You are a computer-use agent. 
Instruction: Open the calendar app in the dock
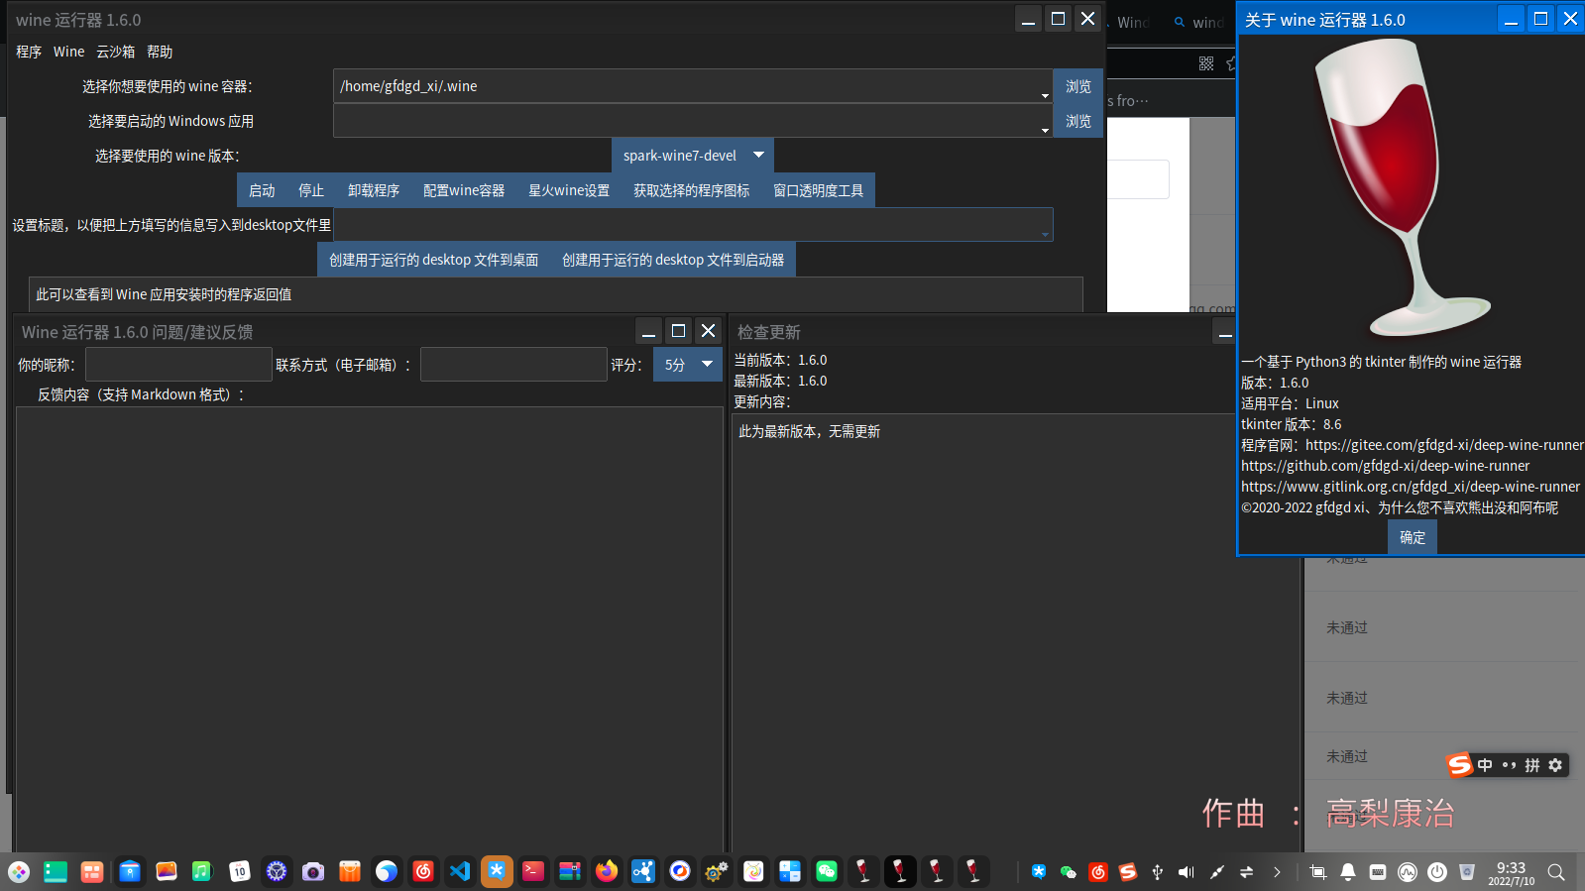click(x=239, y=872)
